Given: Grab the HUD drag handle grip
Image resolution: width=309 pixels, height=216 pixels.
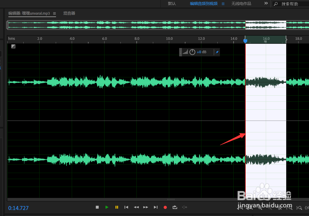Looking at the screenshot, I should click(180, 52).
